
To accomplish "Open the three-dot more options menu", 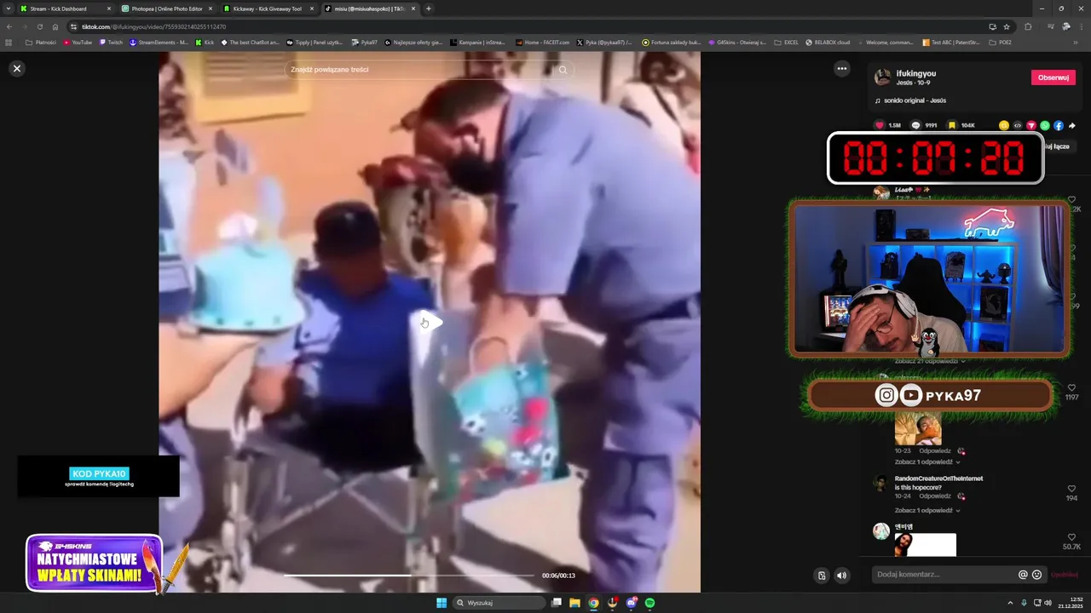I will 842,68.
